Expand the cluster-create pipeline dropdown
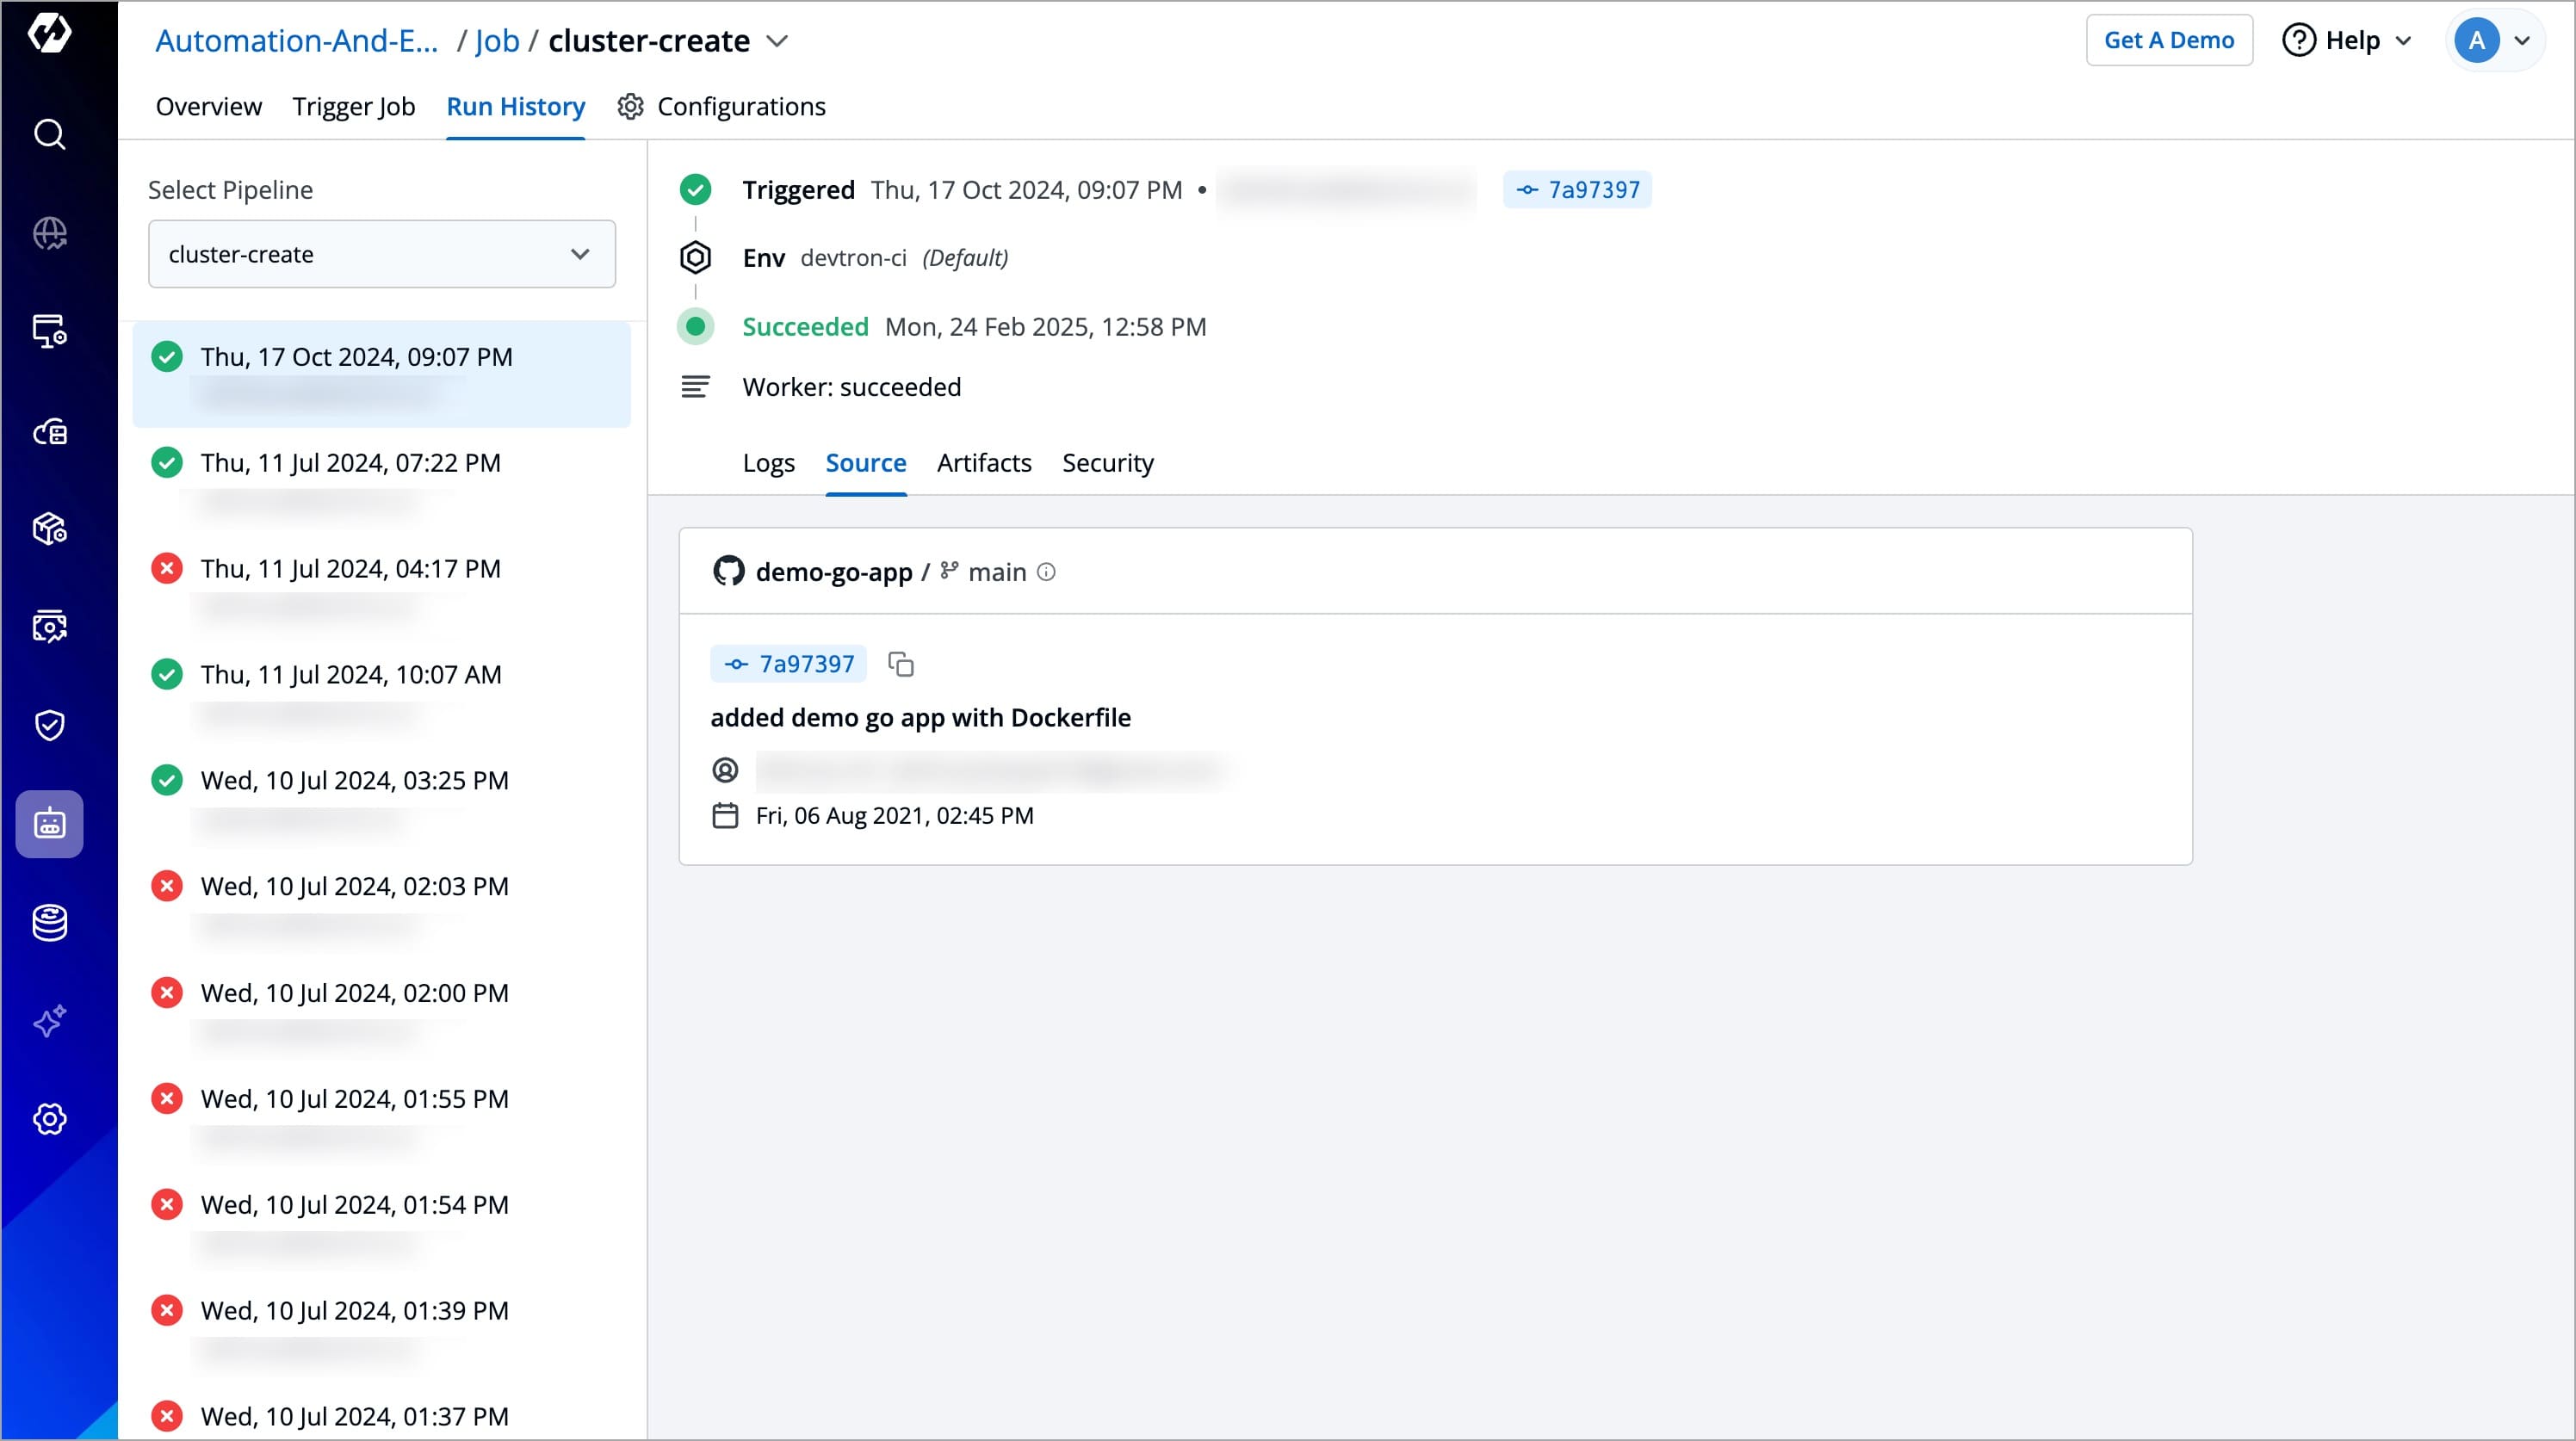The height and width of the screenshot is (1441, 2576). [381, 254]
